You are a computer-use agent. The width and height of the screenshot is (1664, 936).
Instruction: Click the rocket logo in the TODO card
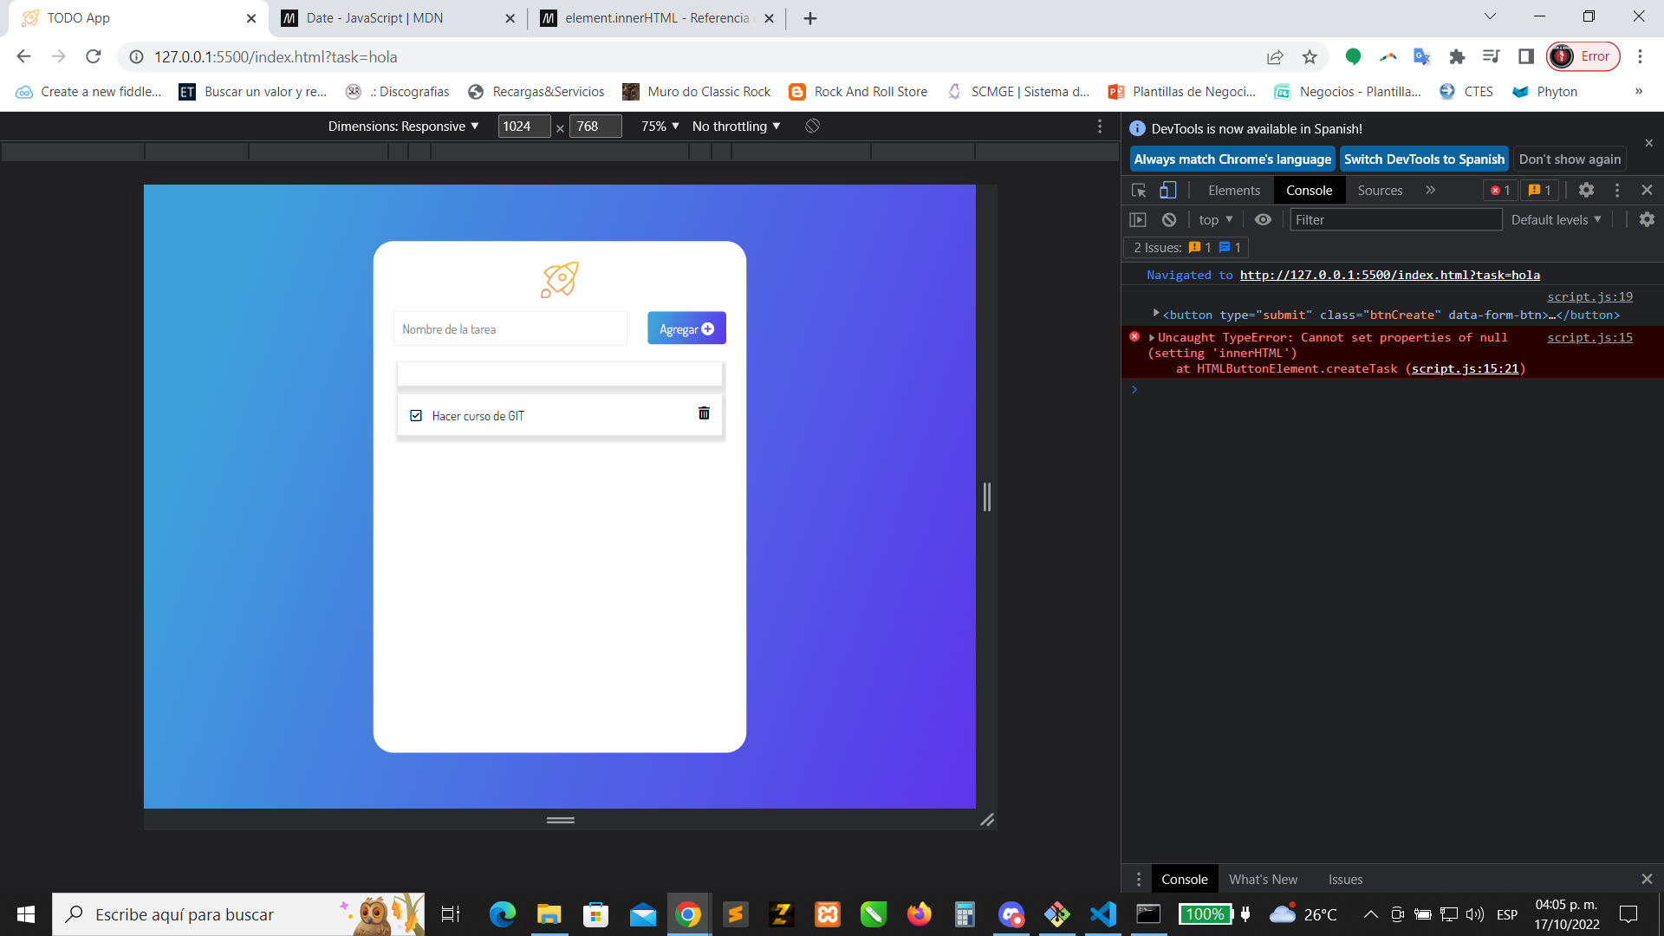560,280
